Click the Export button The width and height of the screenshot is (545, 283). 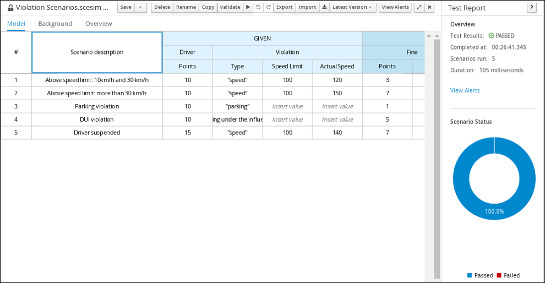coord(284,8)
